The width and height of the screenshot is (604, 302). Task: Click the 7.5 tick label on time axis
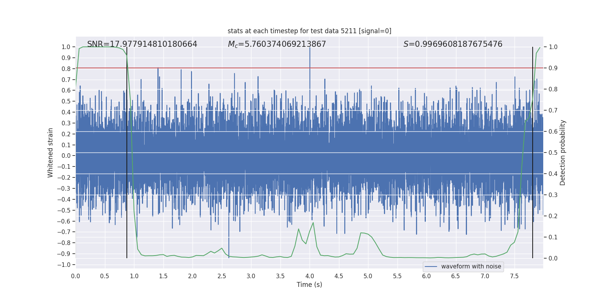click(x=514, y=276)
